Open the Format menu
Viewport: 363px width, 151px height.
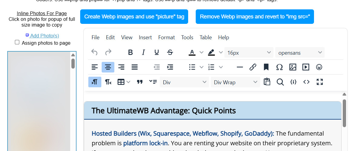click(x=166, y=37)
